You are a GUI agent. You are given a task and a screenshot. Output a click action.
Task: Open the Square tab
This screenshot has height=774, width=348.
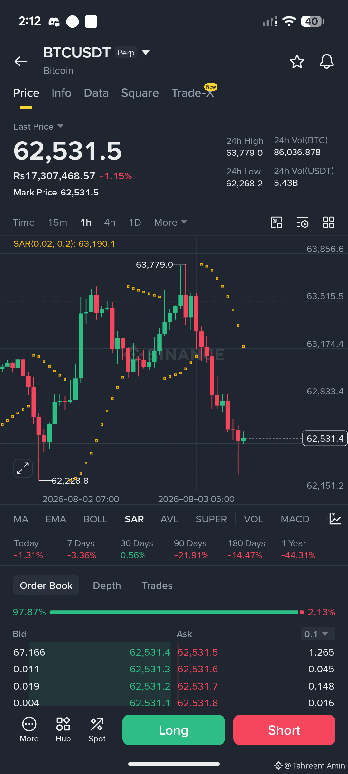140,93
